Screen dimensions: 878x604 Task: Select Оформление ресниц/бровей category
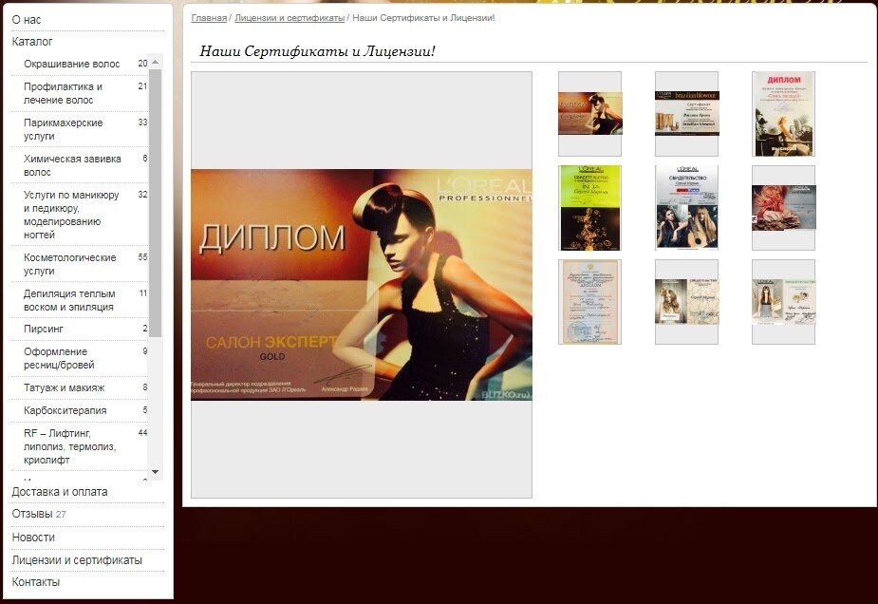pyautogui.click(x=59, y=358)
